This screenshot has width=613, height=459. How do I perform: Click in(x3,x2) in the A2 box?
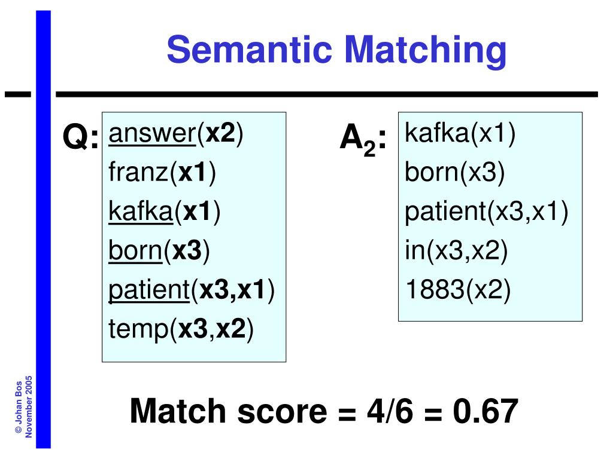coord(456,250)
